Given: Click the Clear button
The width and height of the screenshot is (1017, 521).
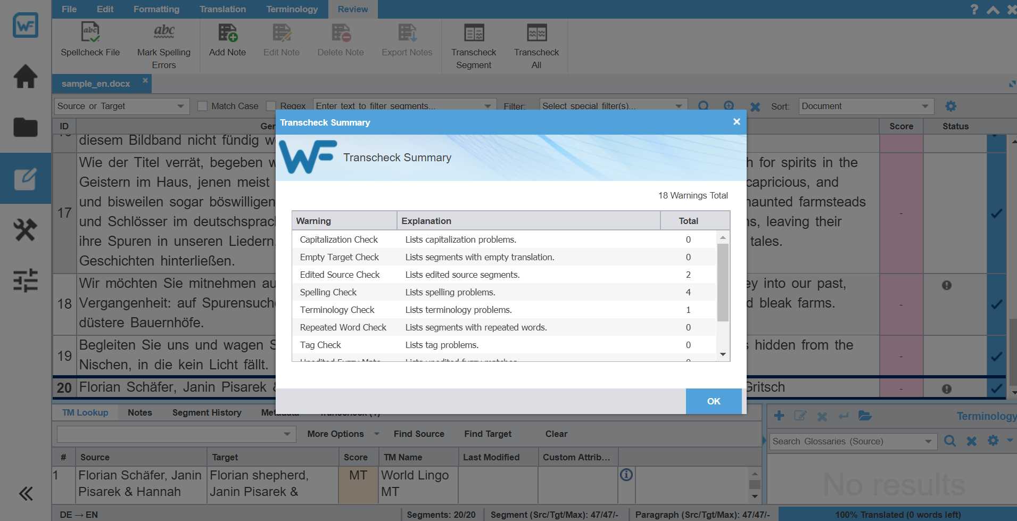Looking at the screenshot, I should pos(556,434).
